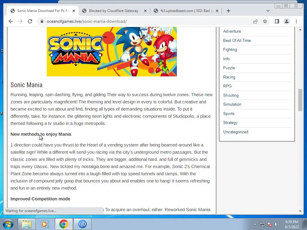
Task: Open the Fighting category link
Action: [230, 49]
